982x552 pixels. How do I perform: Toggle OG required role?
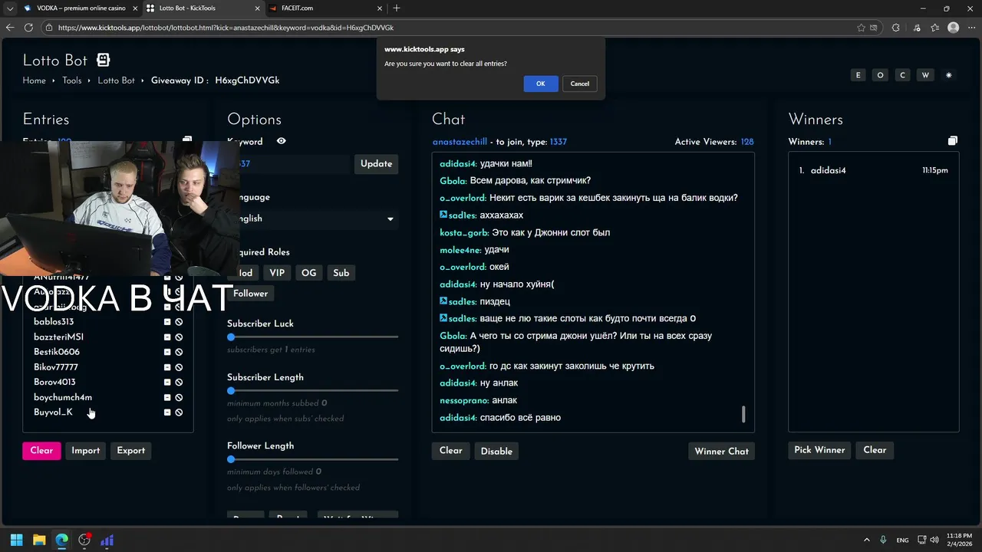[x=308, y=273]
